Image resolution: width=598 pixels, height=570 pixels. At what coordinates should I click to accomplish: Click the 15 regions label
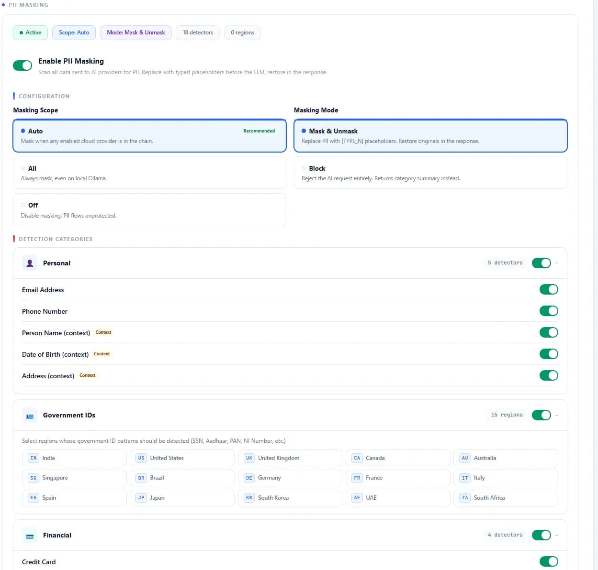(x=507, y=415)
